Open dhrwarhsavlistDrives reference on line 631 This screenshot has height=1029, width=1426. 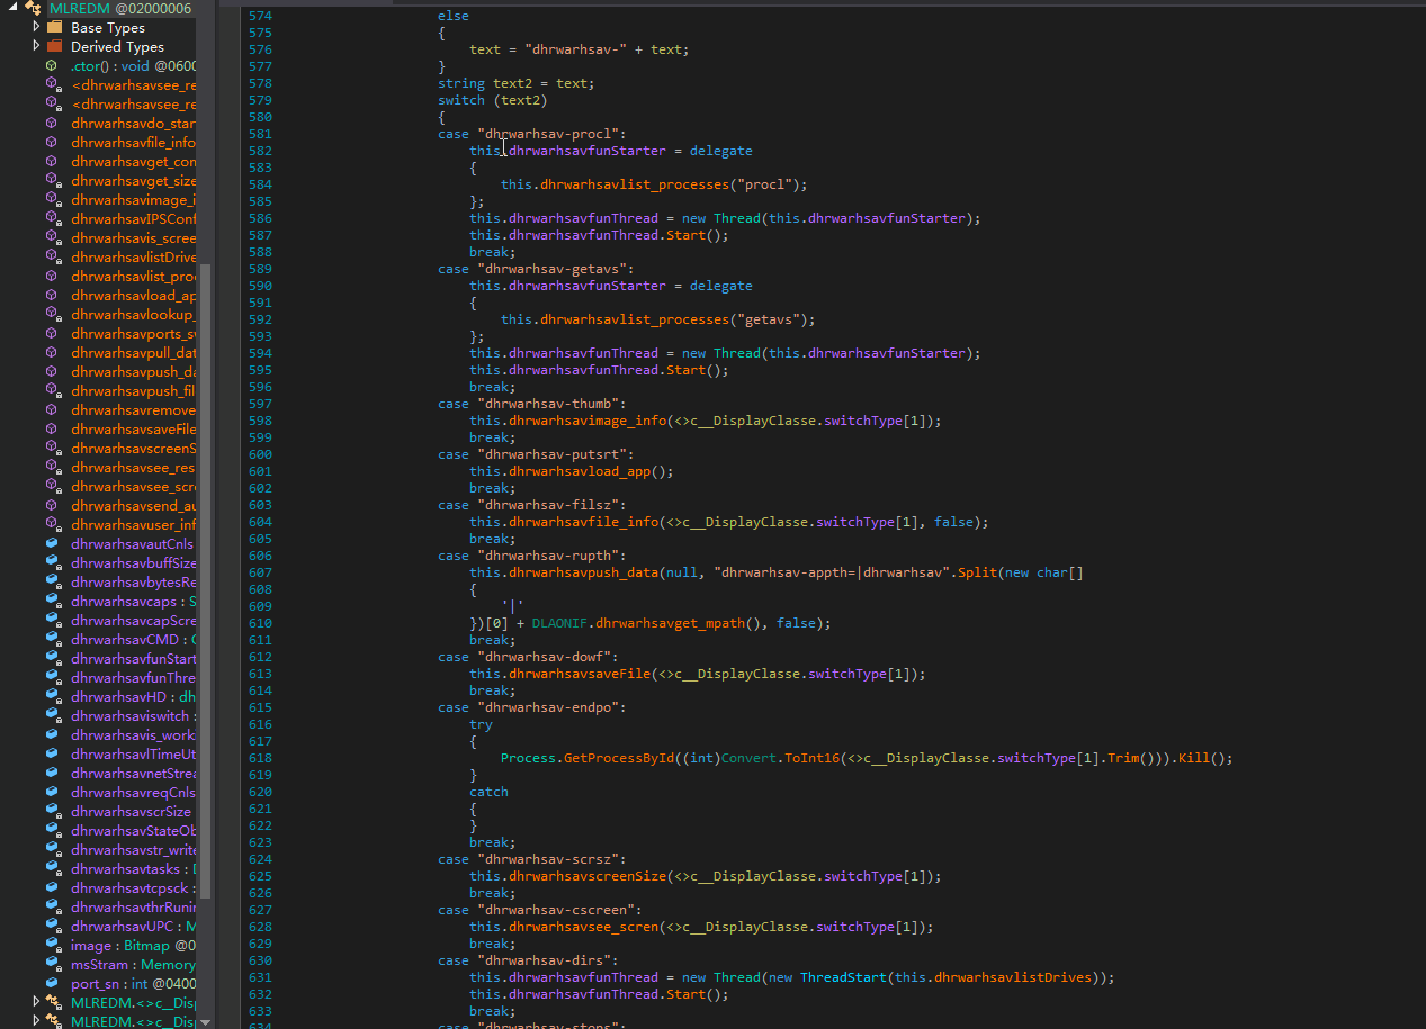pos(1012,977)
